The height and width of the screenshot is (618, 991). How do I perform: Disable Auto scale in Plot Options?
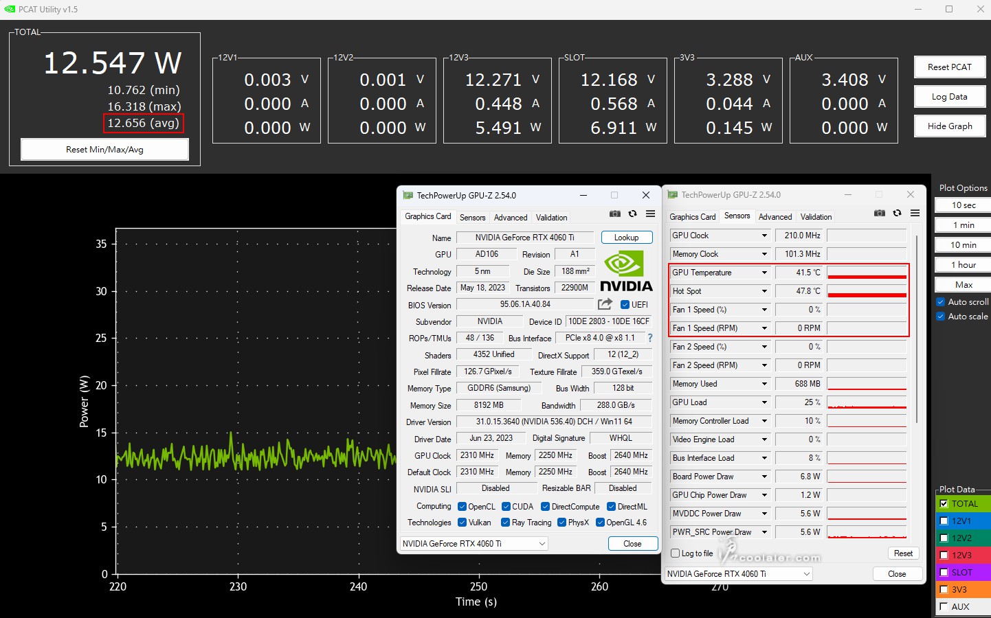pos(941,317)
